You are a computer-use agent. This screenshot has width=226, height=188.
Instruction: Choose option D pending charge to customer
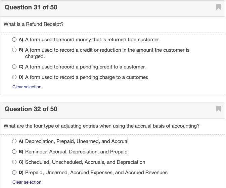[15, 77]
